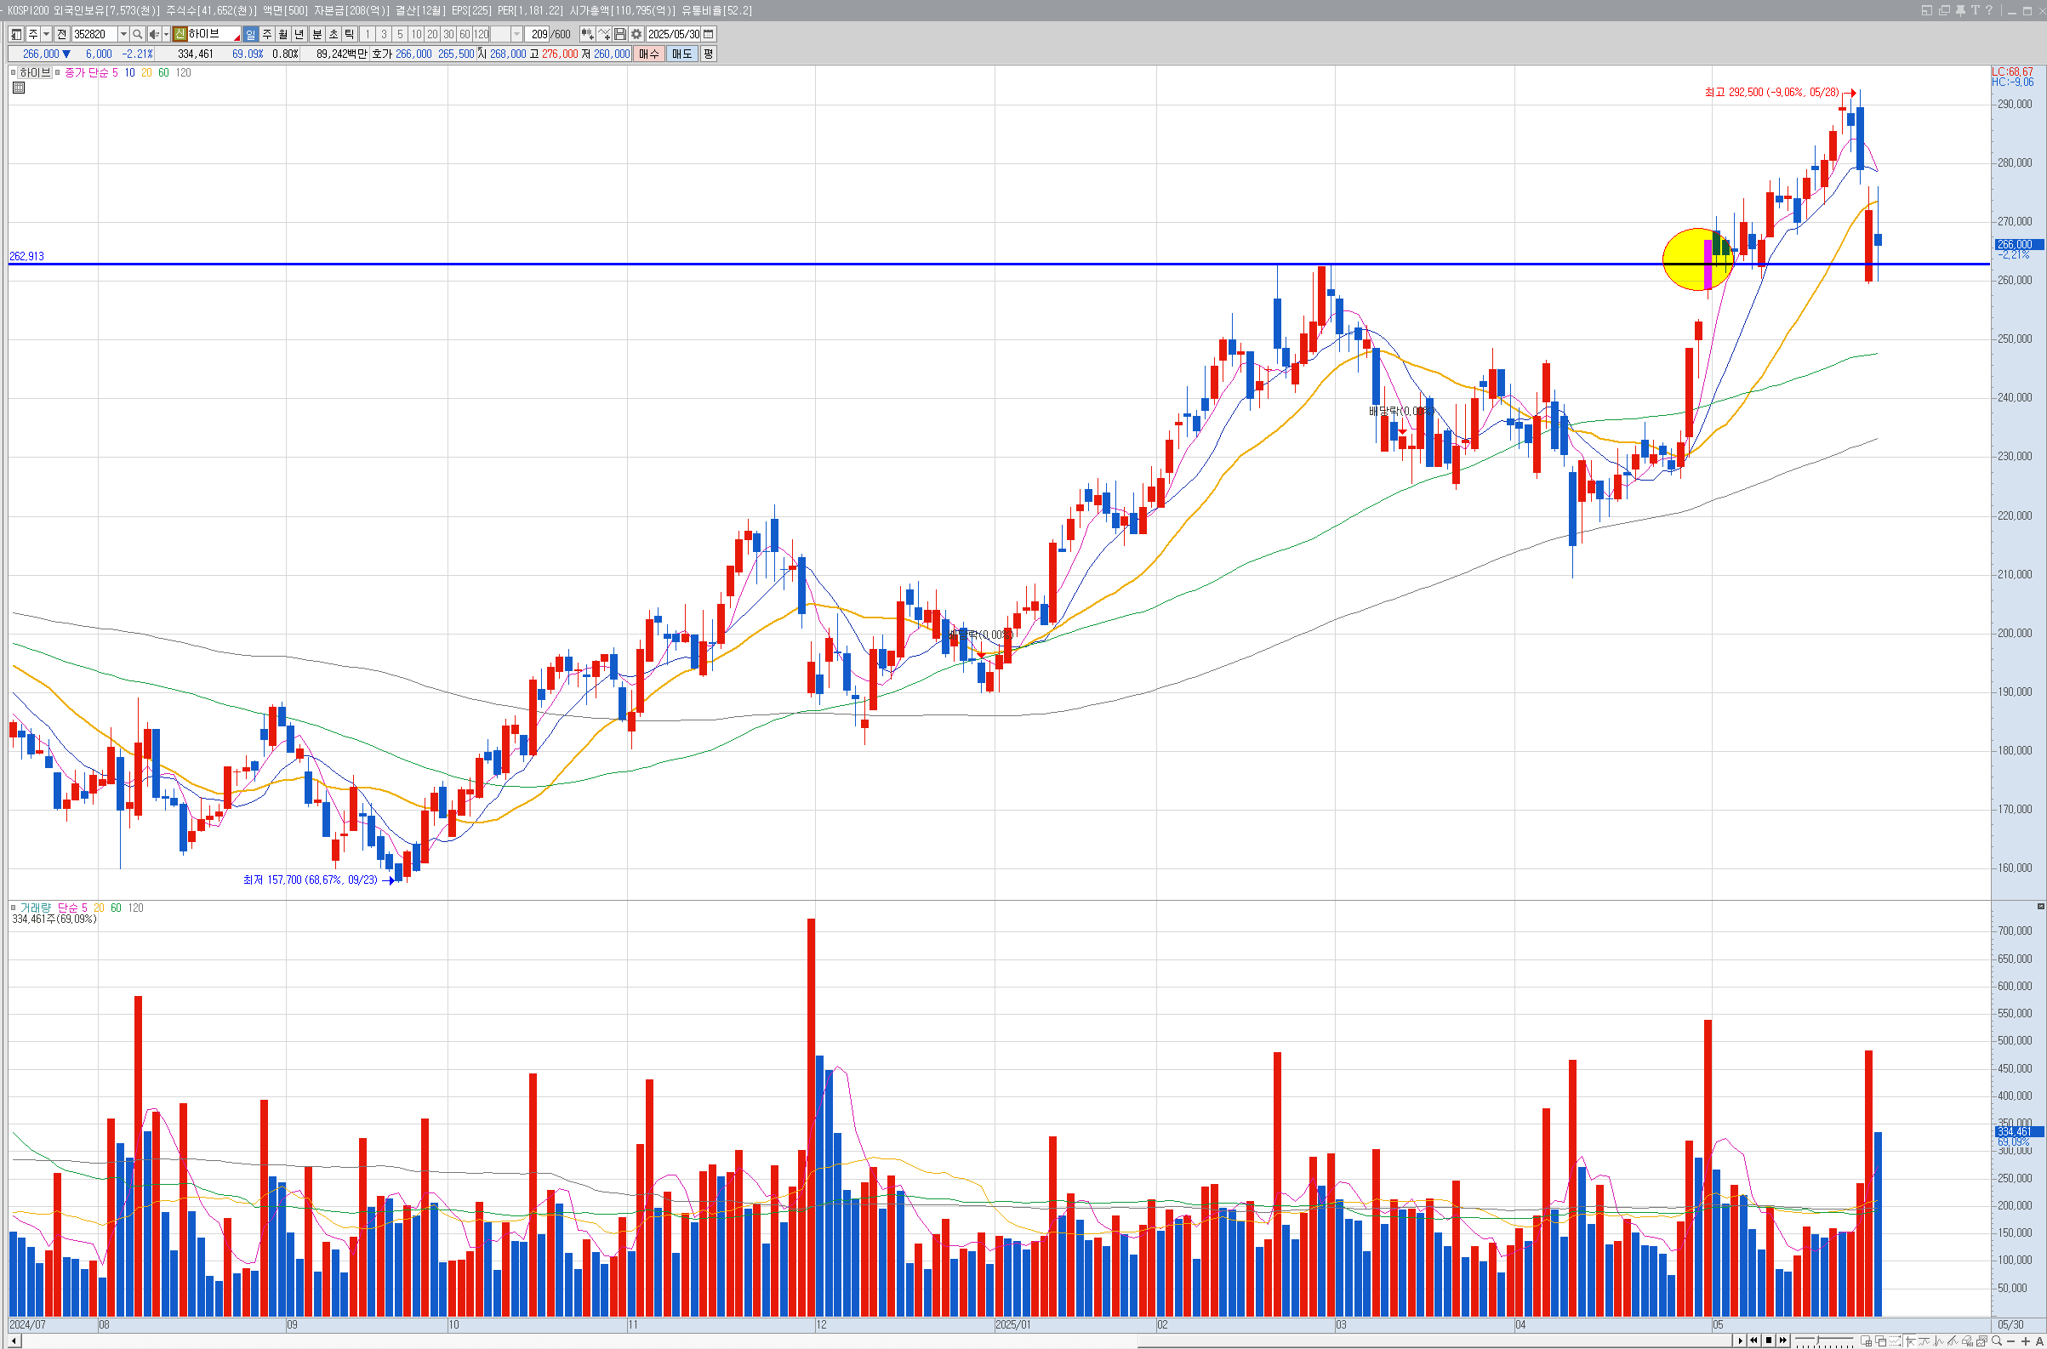Click the fast-forward chart replay icon

point(1784,1340)
